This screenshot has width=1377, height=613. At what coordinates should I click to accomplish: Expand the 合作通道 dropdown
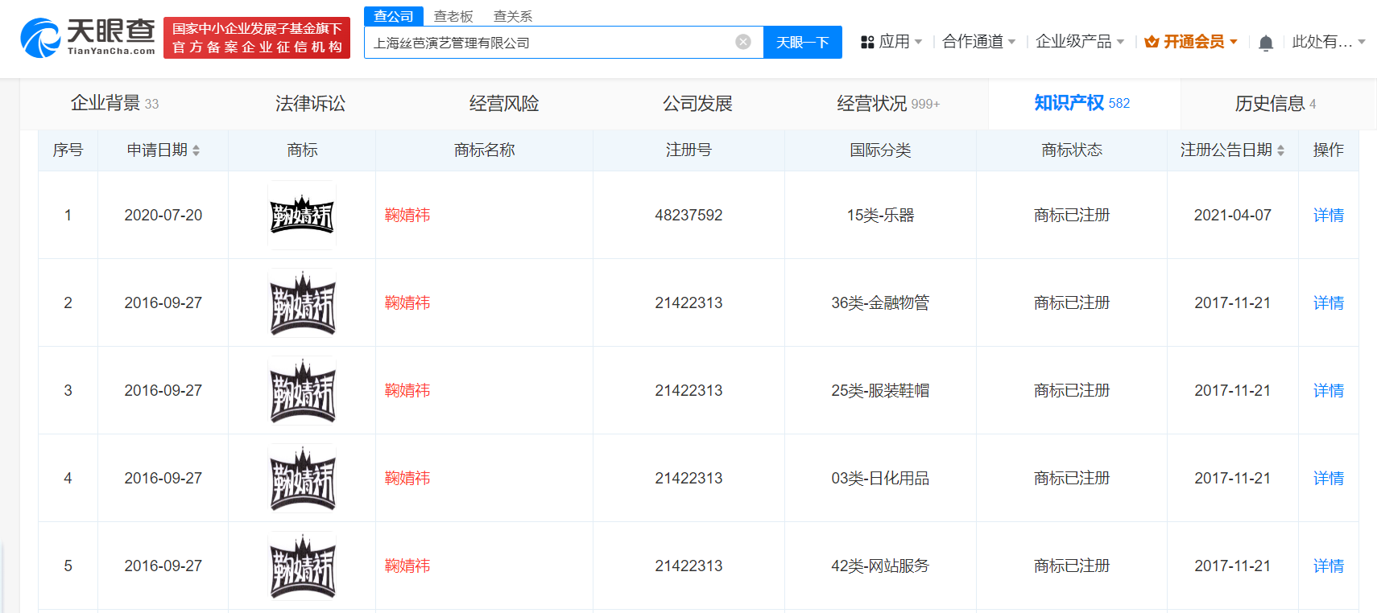click(978, 42)
